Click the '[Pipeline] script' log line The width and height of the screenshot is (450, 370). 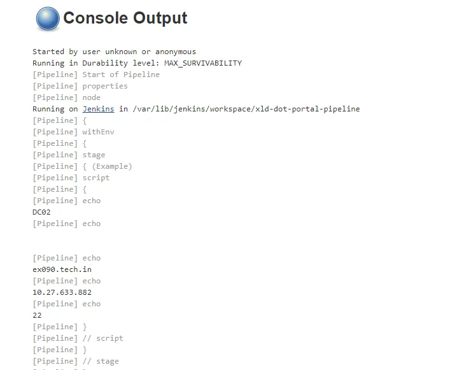(71, 178)
